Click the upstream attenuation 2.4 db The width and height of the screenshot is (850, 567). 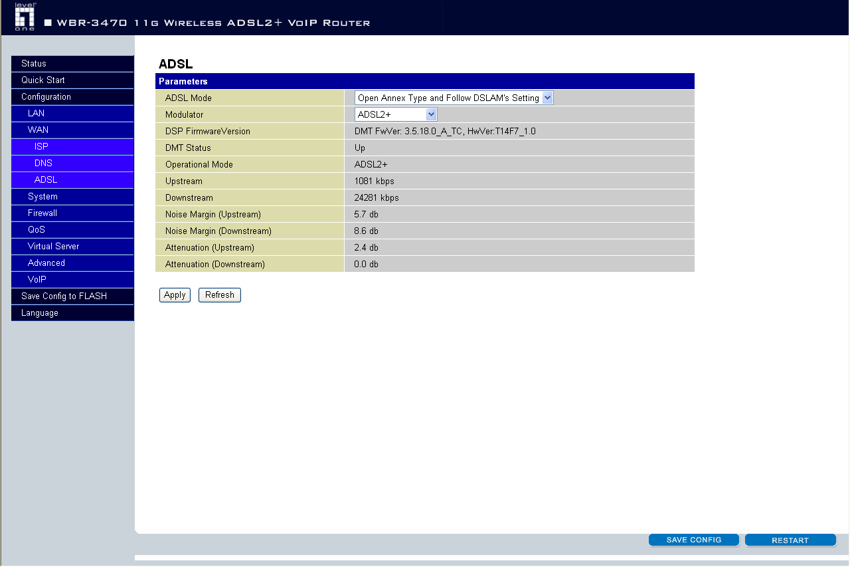(x=367, y=248)
